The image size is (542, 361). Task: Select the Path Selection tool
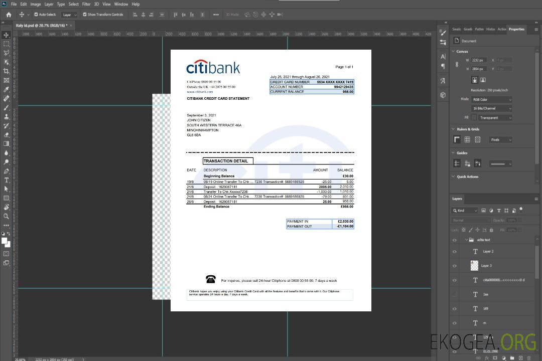point(6,189)
